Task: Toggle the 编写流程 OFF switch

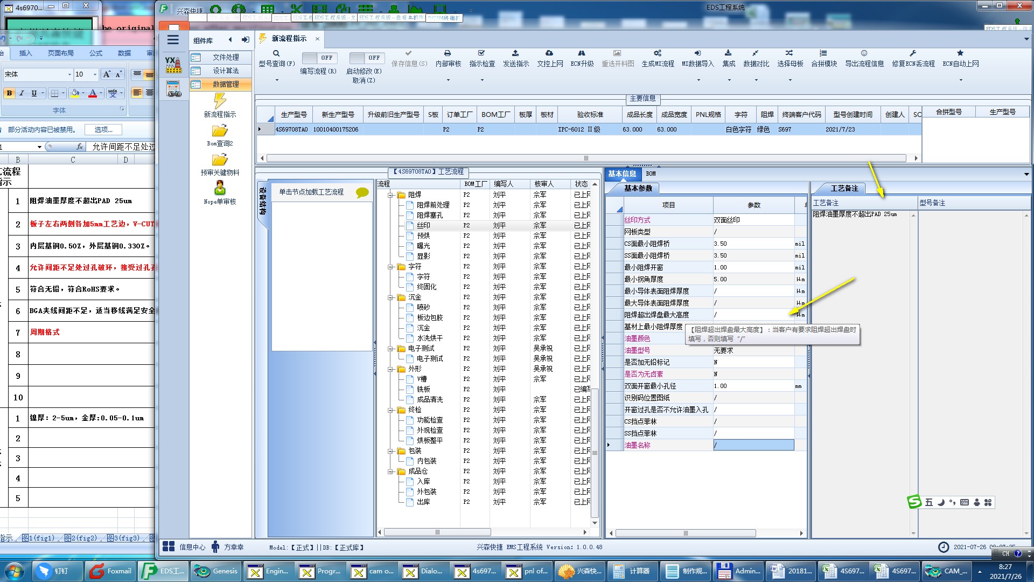Action: pos(318,58)
